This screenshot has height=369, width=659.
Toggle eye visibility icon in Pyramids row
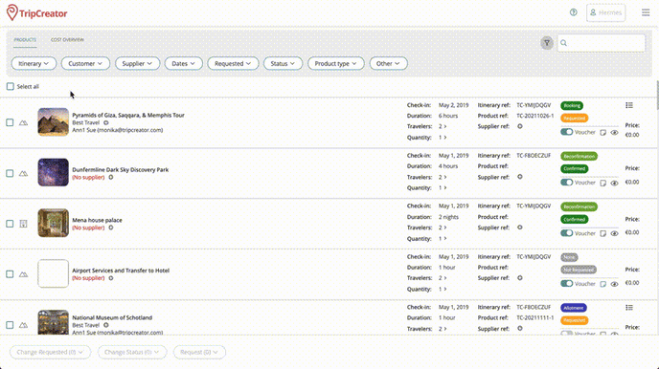[614, 133]
